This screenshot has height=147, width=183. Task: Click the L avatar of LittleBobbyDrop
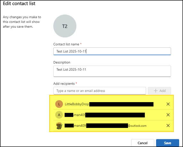coord(59,104)
